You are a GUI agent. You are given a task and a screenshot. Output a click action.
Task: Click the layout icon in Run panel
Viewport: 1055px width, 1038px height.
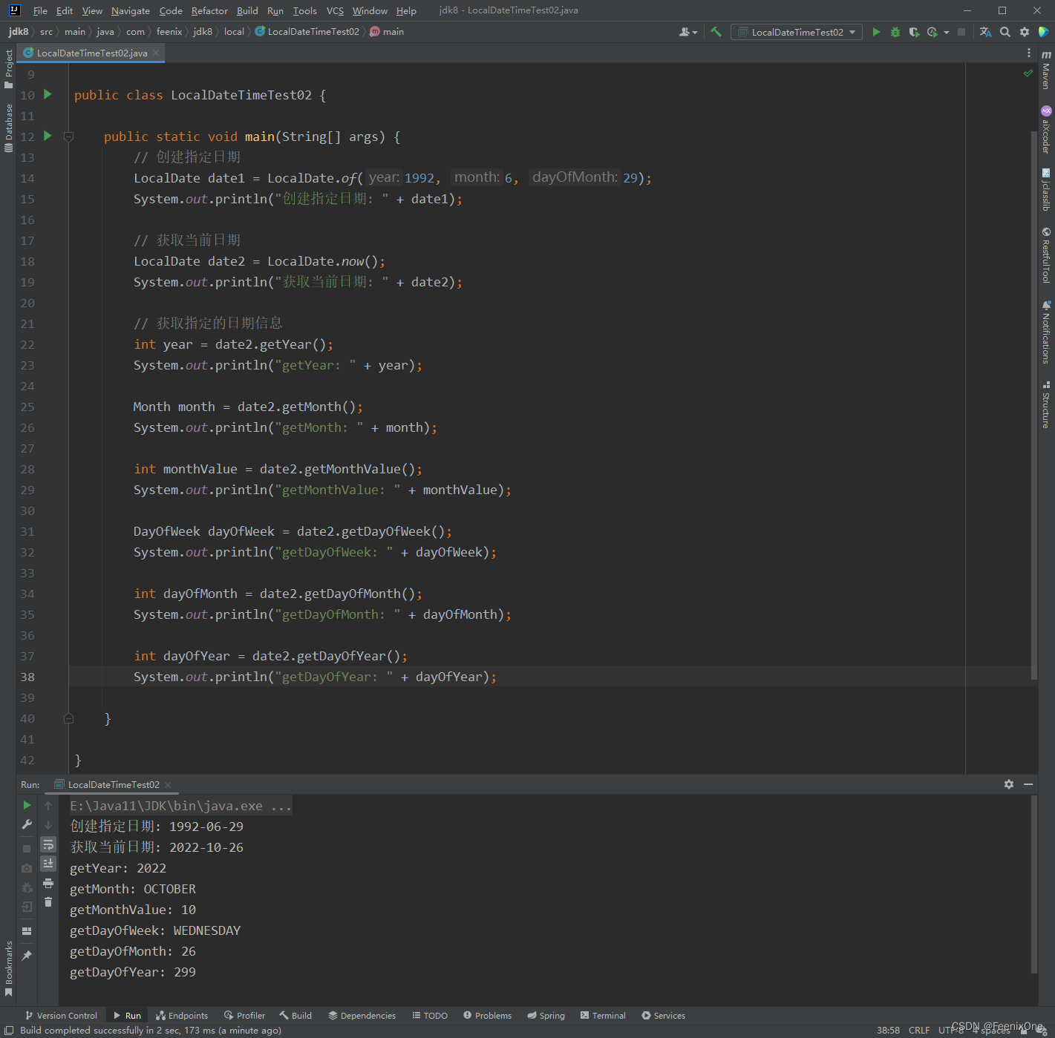click(x=27, y=930)
